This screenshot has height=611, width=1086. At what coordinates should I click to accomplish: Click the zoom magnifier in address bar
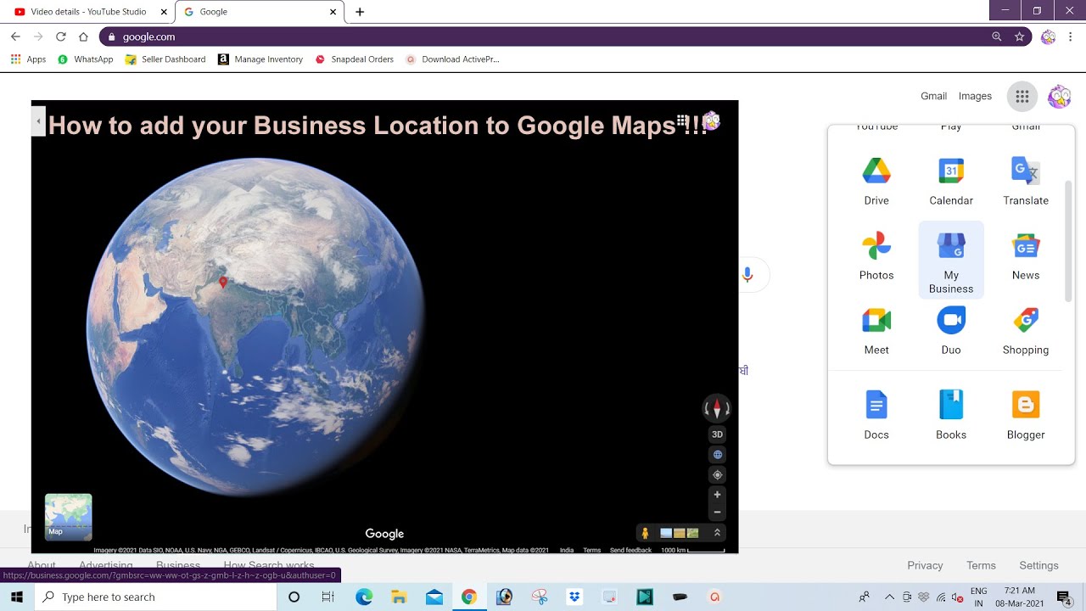997,36
